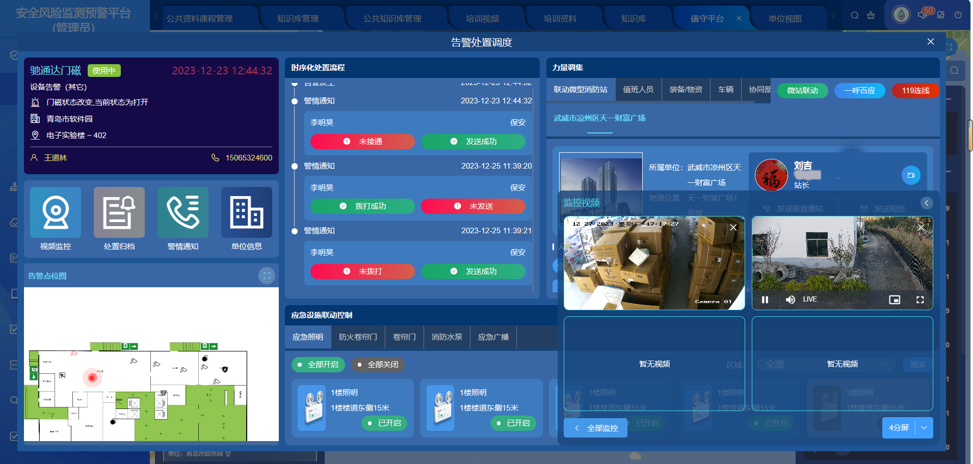
Task: Turn on all lights with 全部开启
Action: pyautogui.click(x=318, y=365)
